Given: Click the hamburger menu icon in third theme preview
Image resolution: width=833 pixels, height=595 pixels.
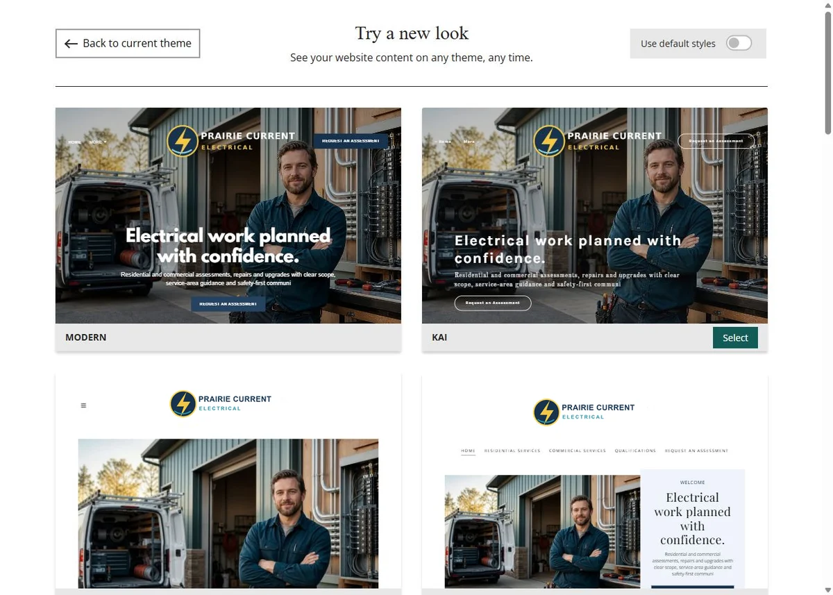Looking at the screenshot, I should coord(83,405).
